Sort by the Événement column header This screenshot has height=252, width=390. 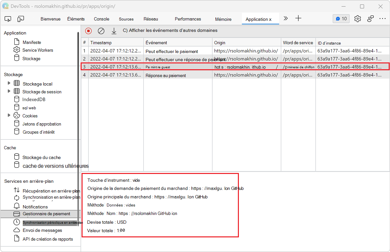pyautogui.click(x=178, y=43)
